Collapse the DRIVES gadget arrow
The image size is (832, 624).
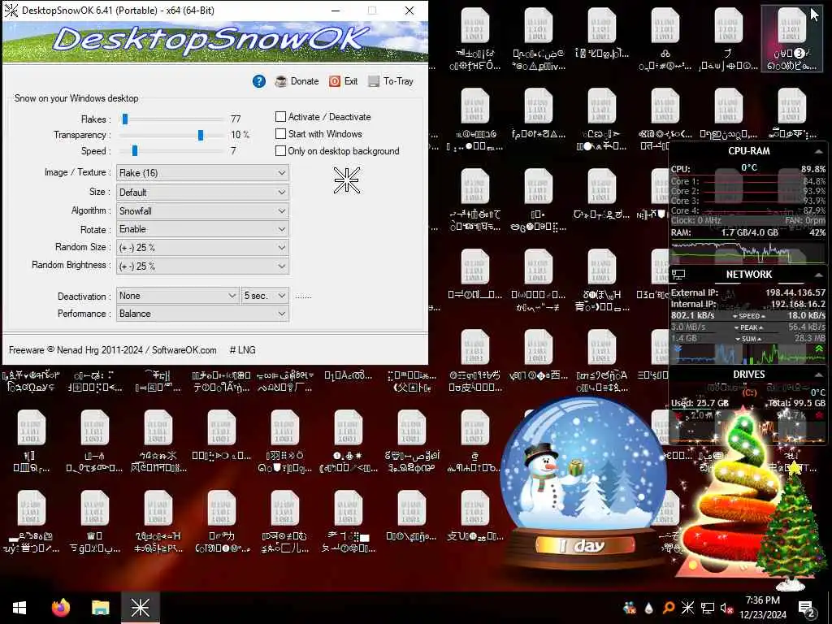pos(818,375)
